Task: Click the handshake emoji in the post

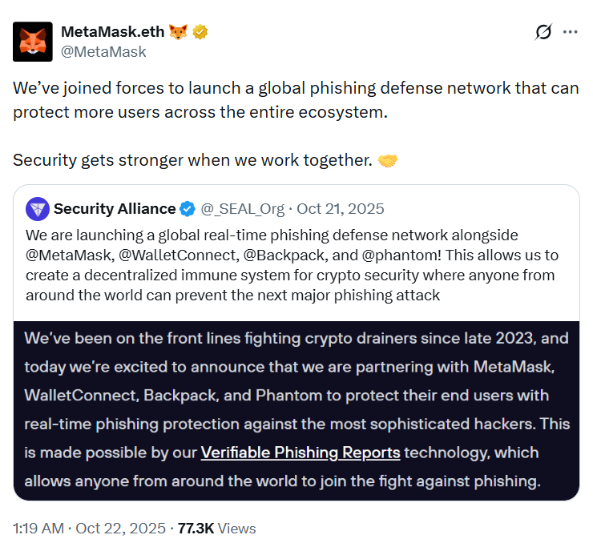Action: (x=388, y=160)
